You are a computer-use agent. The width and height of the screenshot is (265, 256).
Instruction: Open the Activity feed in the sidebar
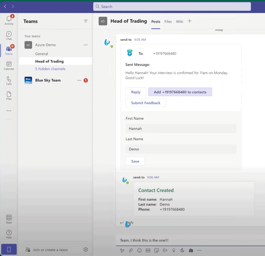tap(9, 20)
